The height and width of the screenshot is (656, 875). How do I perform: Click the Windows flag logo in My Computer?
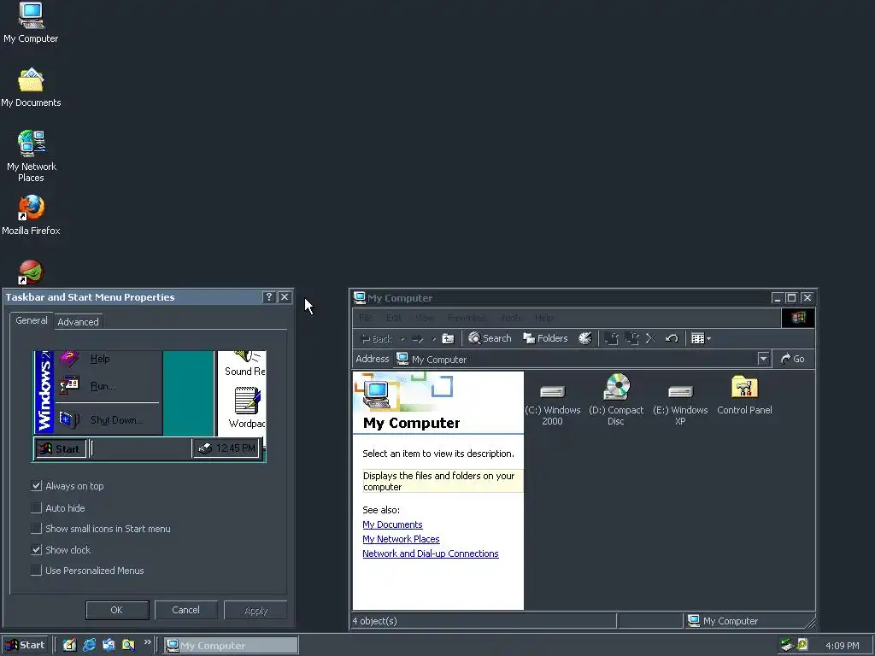tap(798, 318)
